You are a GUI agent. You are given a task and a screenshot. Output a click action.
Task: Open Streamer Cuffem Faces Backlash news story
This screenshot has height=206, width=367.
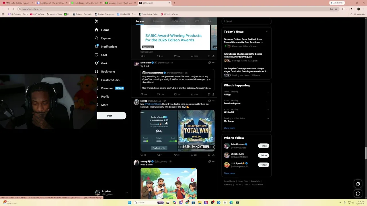click(x=246, y=42)
